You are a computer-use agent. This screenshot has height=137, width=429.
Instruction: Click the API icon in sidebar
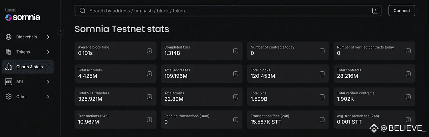[9, 81]
